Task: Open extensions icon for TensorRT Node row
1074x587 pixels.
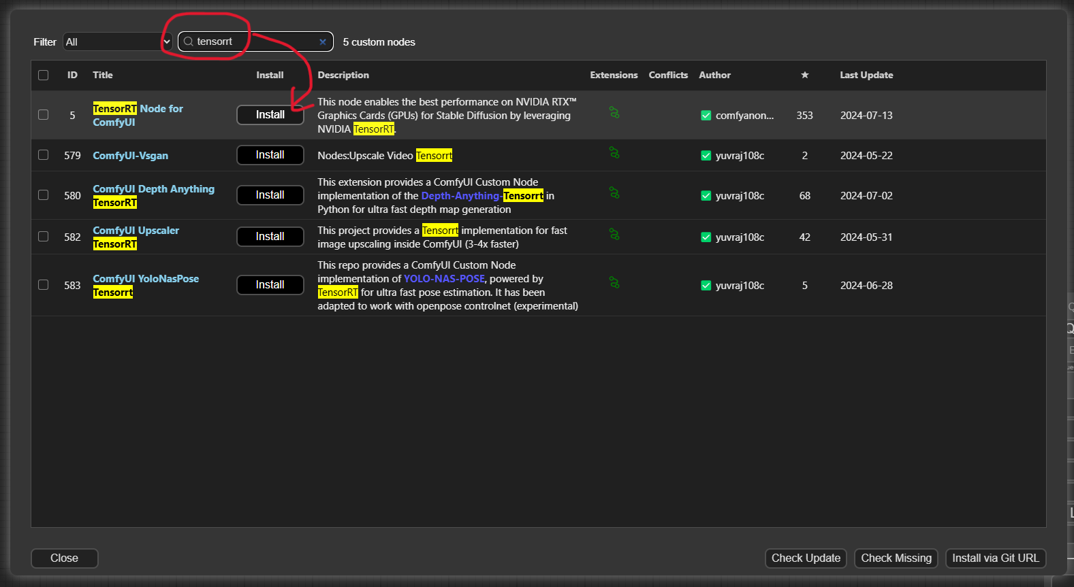Action: coord(614,113)
